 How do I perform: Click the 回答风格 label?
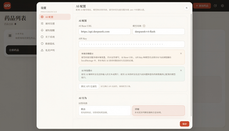coord(83,103)
